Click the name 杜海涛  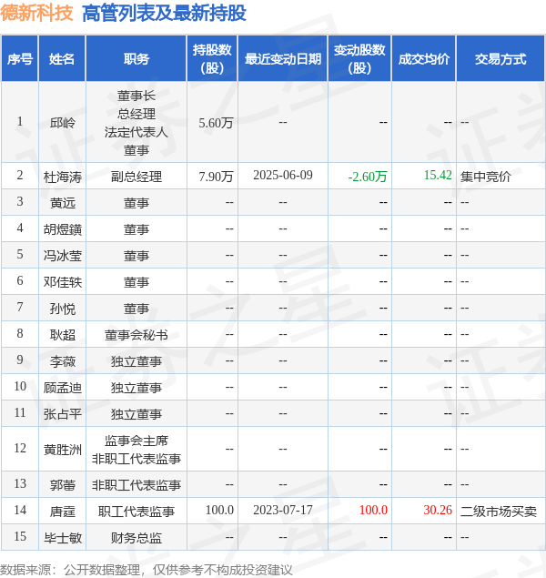point(62,177)
